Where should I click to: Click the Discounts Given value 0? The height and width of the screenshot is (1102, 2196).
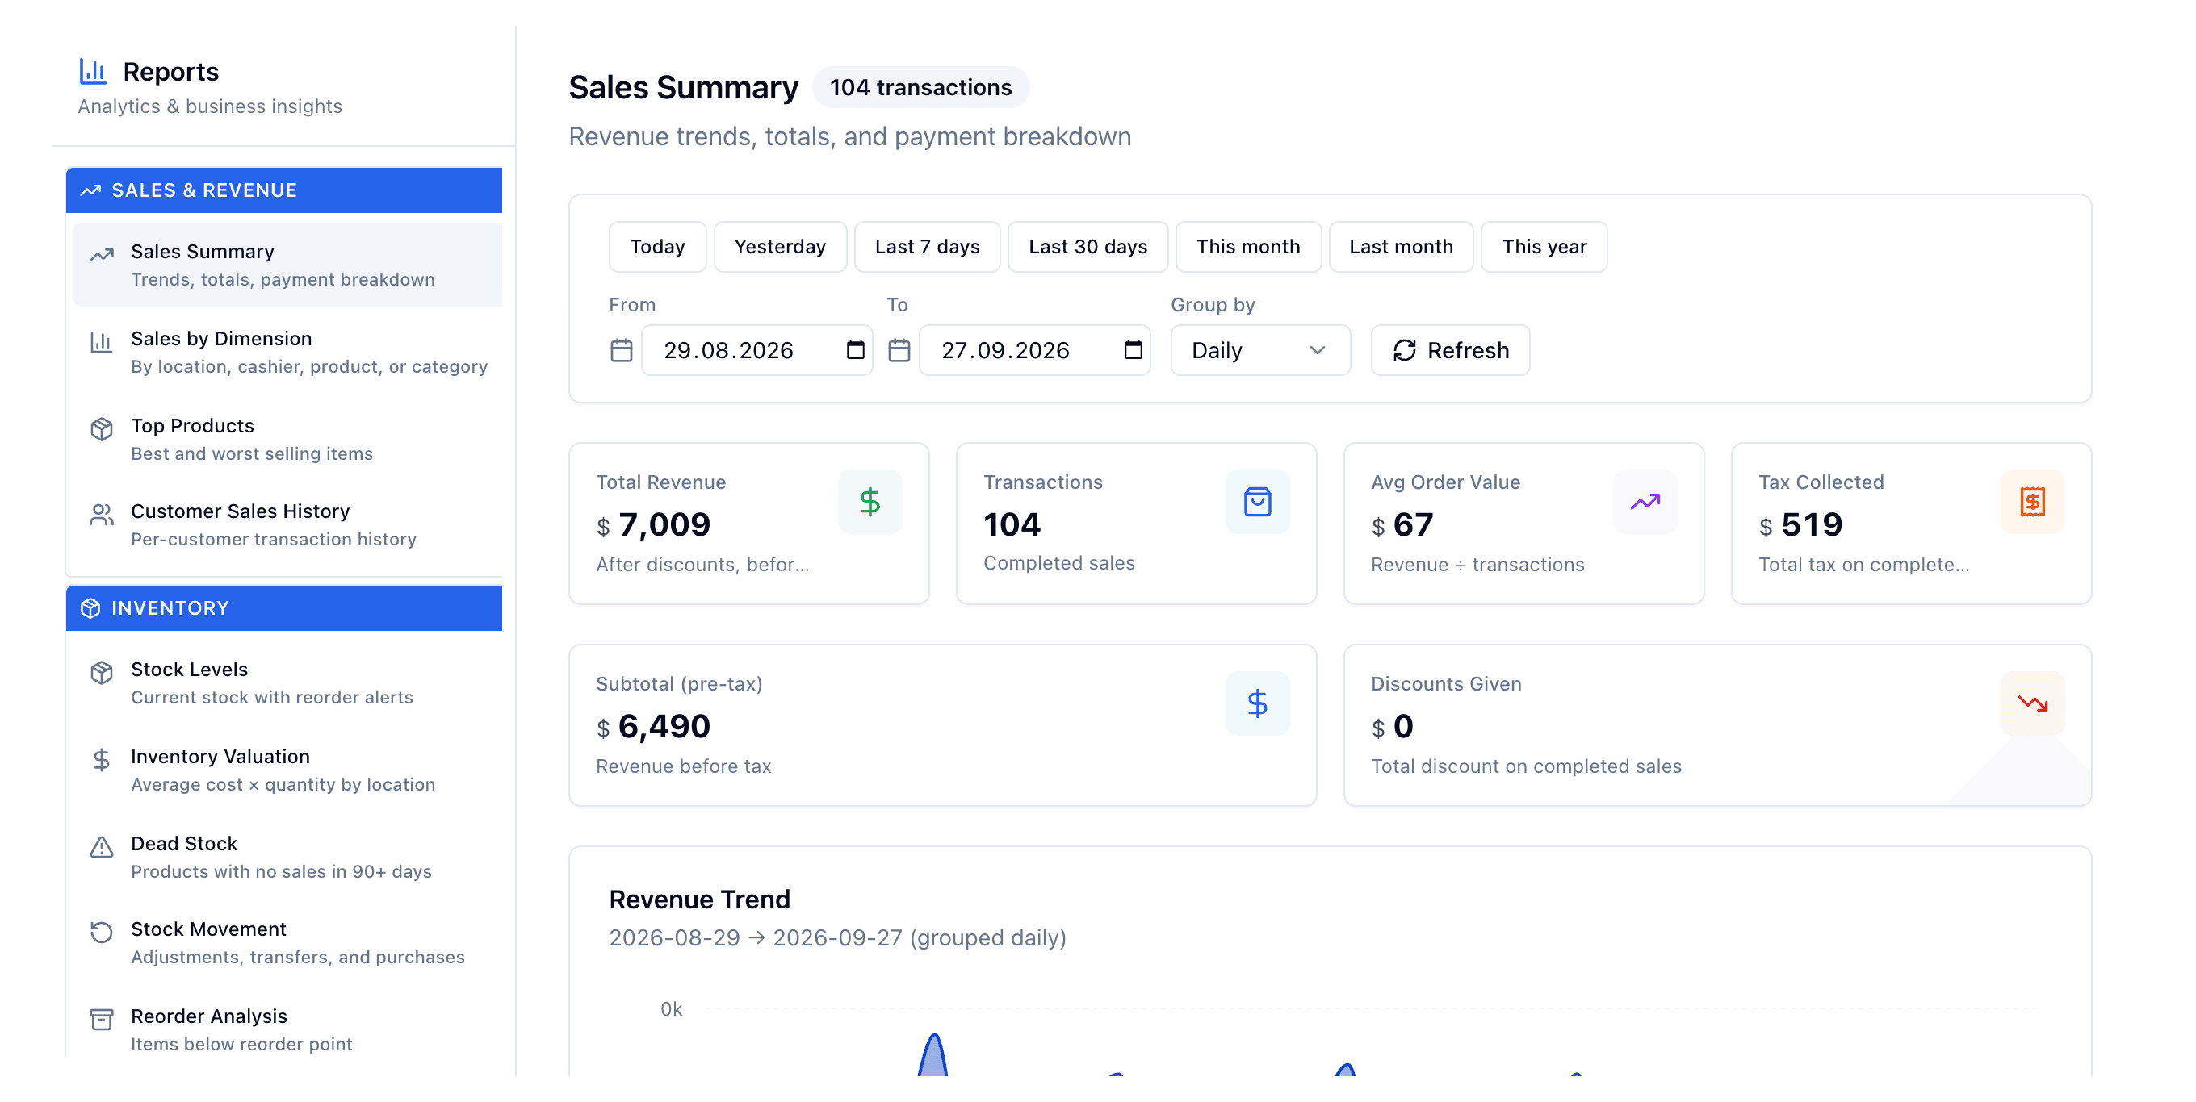[x=1403, y=726]
